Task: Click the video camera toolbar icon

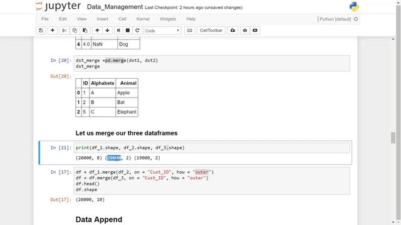Action: point(255,31)
